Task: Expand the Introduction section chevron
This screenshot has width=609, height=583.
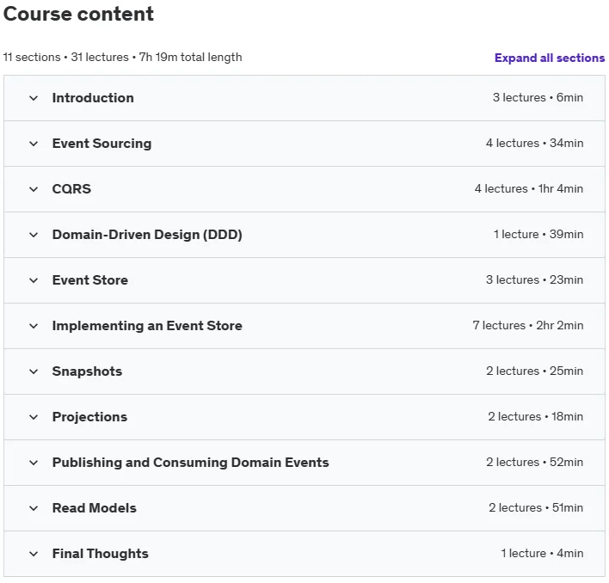Action: [x=34, y=98]
